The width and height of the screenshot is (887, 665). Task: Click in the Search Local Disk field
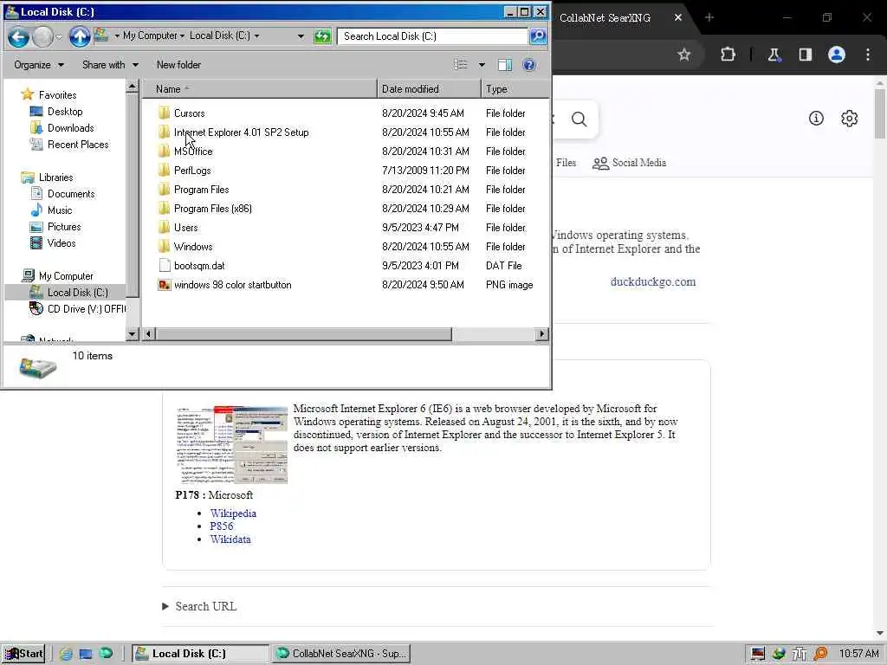click(x=433, y=36)
